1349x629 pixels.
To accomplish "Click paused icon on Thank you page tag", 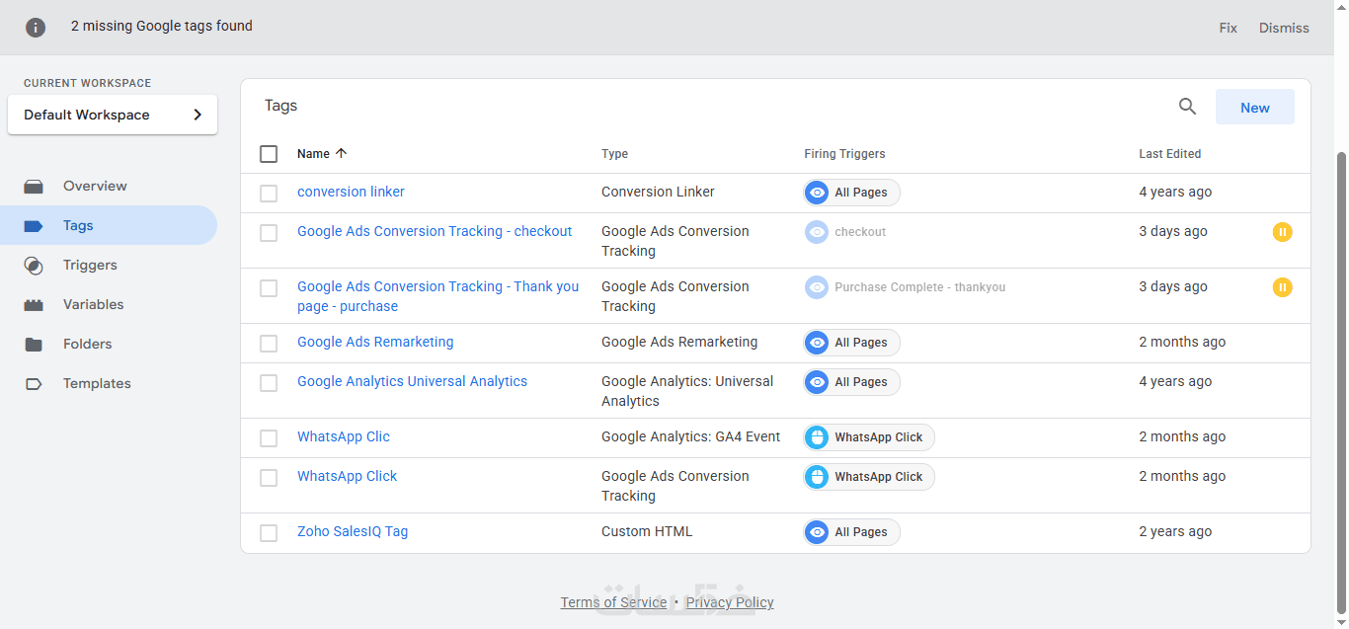I will (x=1282, y=287).
